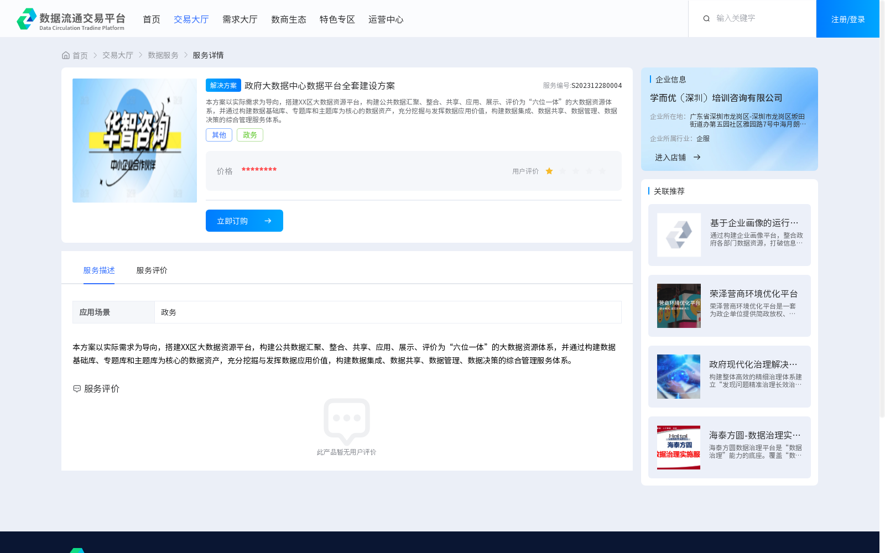Click the company name 学而优（深圳）培训咨询有限公司
This screenshot has width=885, height=553.
pos(716,98)
